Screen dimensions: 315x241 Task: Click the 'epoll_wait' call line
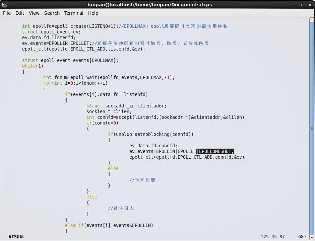click(x=109, y=77)
